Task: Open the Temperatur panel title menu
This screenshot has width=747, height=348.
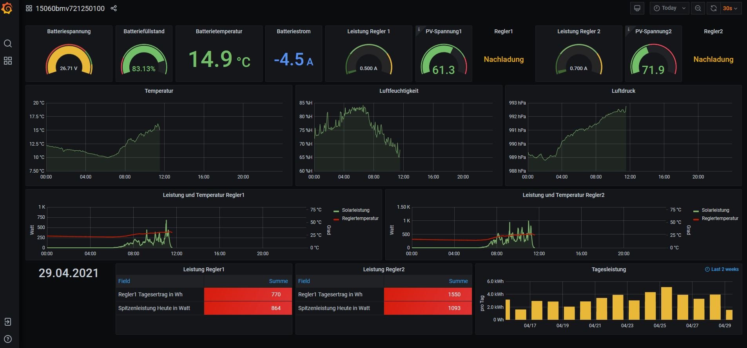Action: click(159, 91)
